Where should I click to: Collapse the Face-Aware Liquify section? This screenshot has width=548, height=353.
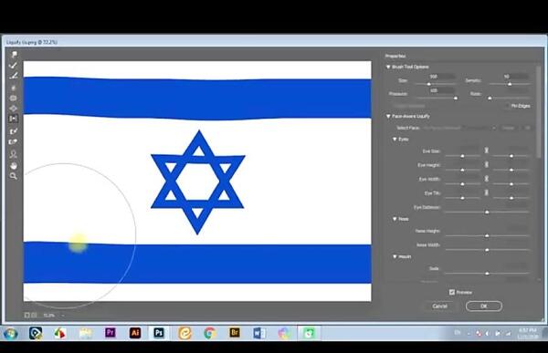388,116
